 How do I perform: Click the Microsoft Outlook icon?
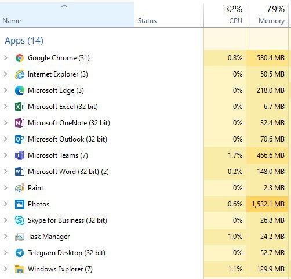click(x=20, y=139)
